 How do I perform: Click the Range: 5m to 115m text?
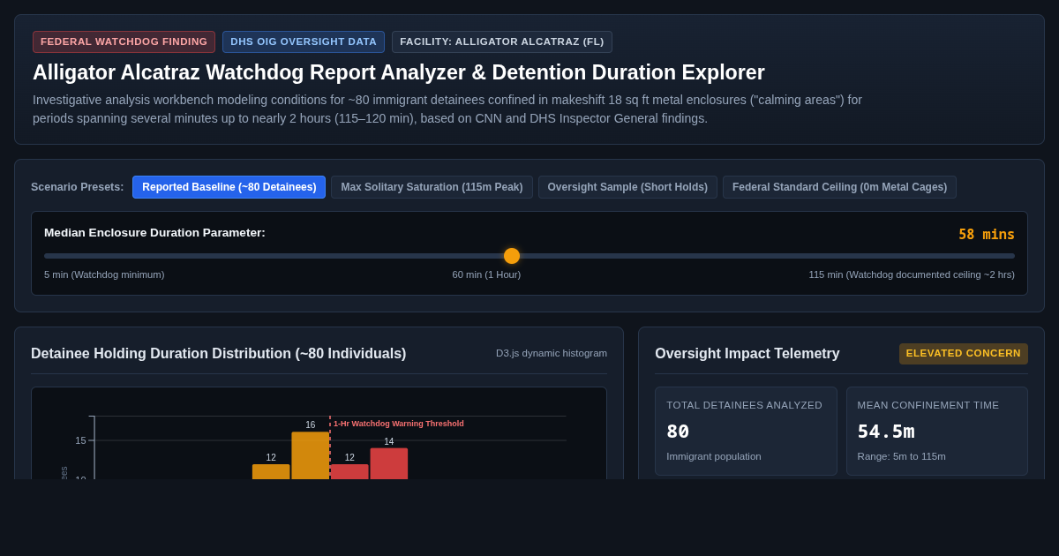901,456
